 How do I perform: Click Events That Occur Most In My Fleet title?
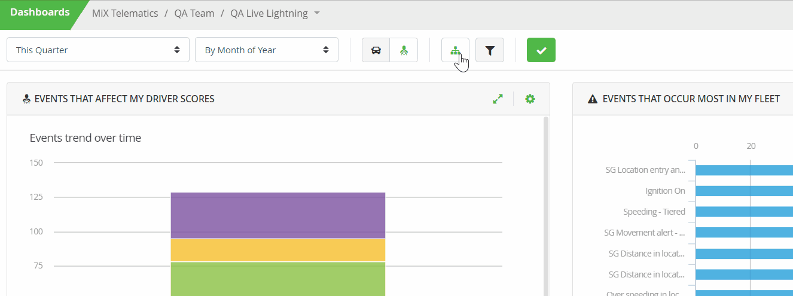691,99
